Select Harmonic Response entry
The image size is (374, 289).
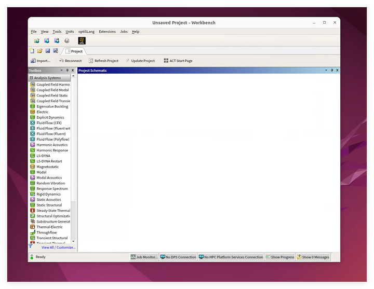50,150
